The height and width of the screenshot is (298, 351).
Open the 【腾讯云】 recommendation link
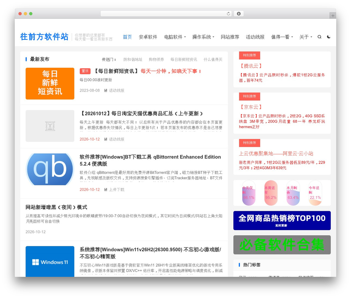tap(251, 66)
